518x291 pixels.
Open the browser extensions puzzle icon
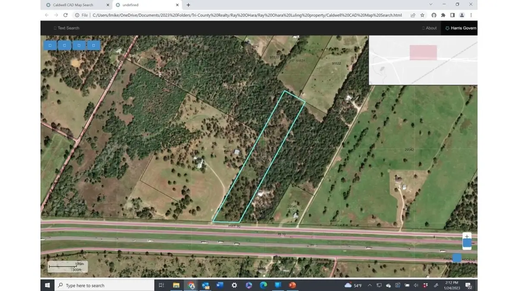click(x=443, y=15)
